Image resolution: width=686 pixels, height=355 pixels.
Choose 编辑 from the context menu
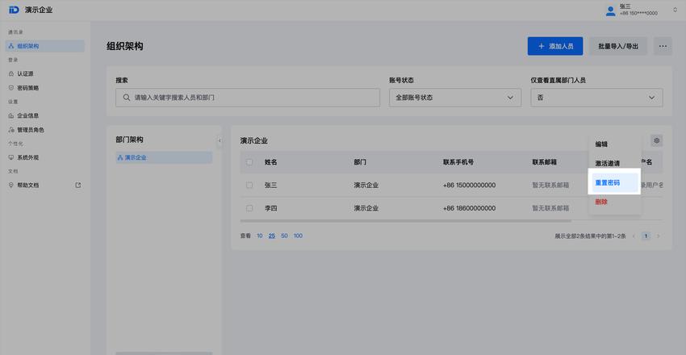(615, 144)
